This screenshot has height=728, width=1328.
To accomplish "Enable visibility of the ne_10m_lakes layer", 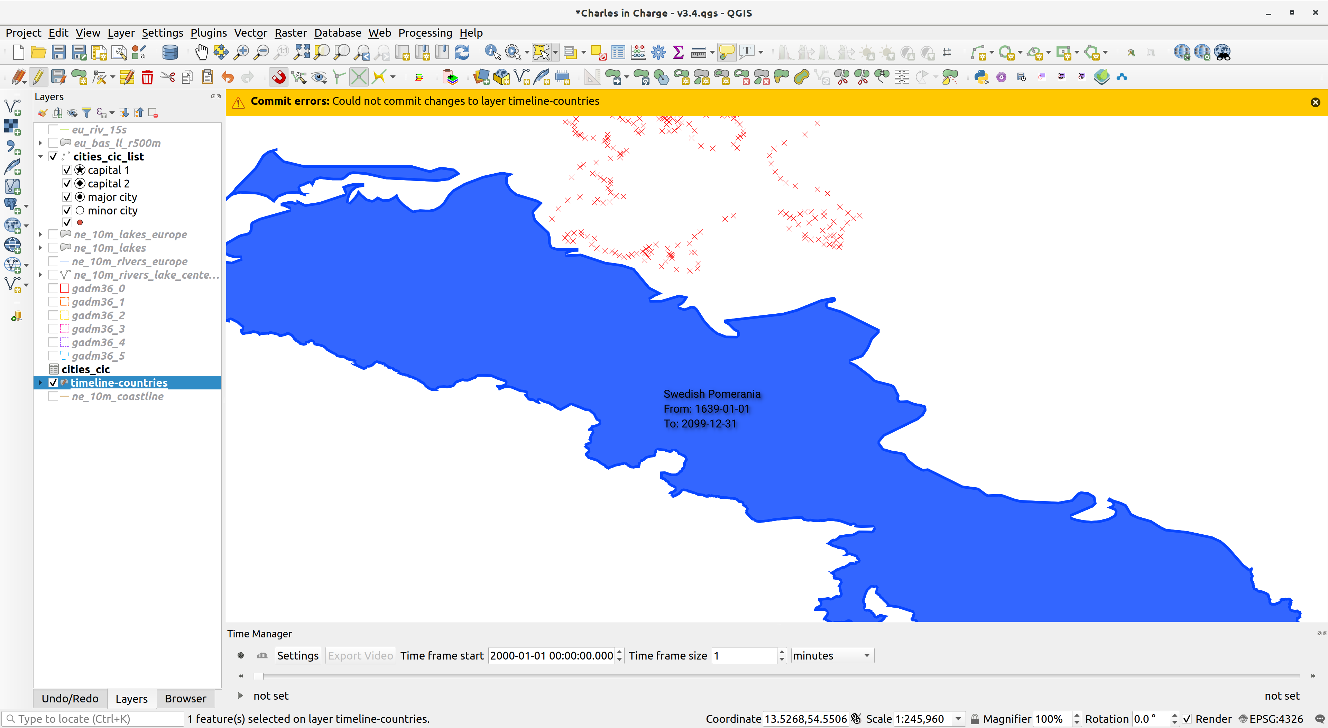I will tap(54, 248).
